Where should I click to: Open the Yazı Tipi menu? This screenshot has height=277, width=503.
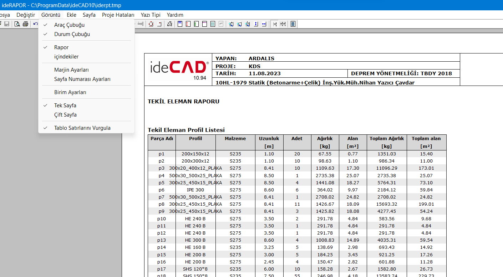151,15
